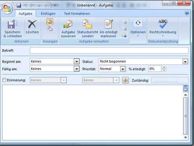
Task: Open the Fällig am date dropdown
Action: [x=76, y=69]
